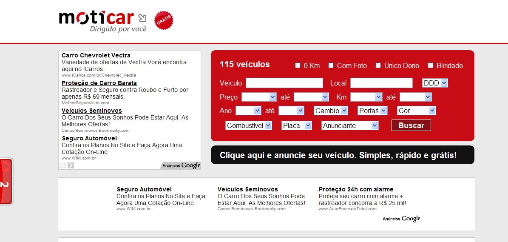The image size is (508, 242).
Task: Toggle the Blindado checkbox
Action: tap(430, 65)
